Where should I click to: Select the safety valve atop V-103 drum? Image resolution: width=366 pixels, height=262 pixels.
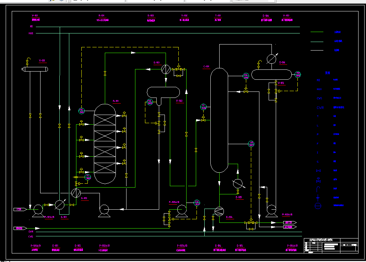click(x=259, y=64)
